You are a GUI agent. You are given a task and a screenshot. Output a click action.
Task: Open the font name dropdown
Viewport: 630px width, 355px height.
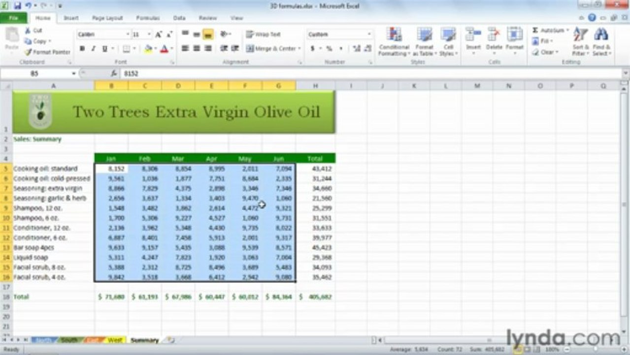point(128,35)
